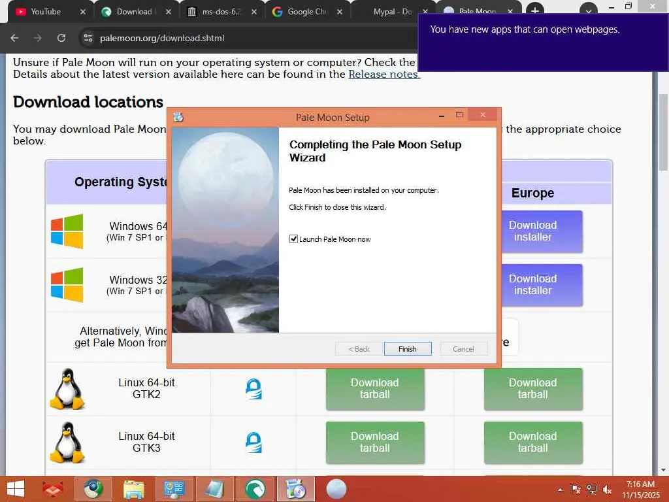Click the Download locations heading

88,102
